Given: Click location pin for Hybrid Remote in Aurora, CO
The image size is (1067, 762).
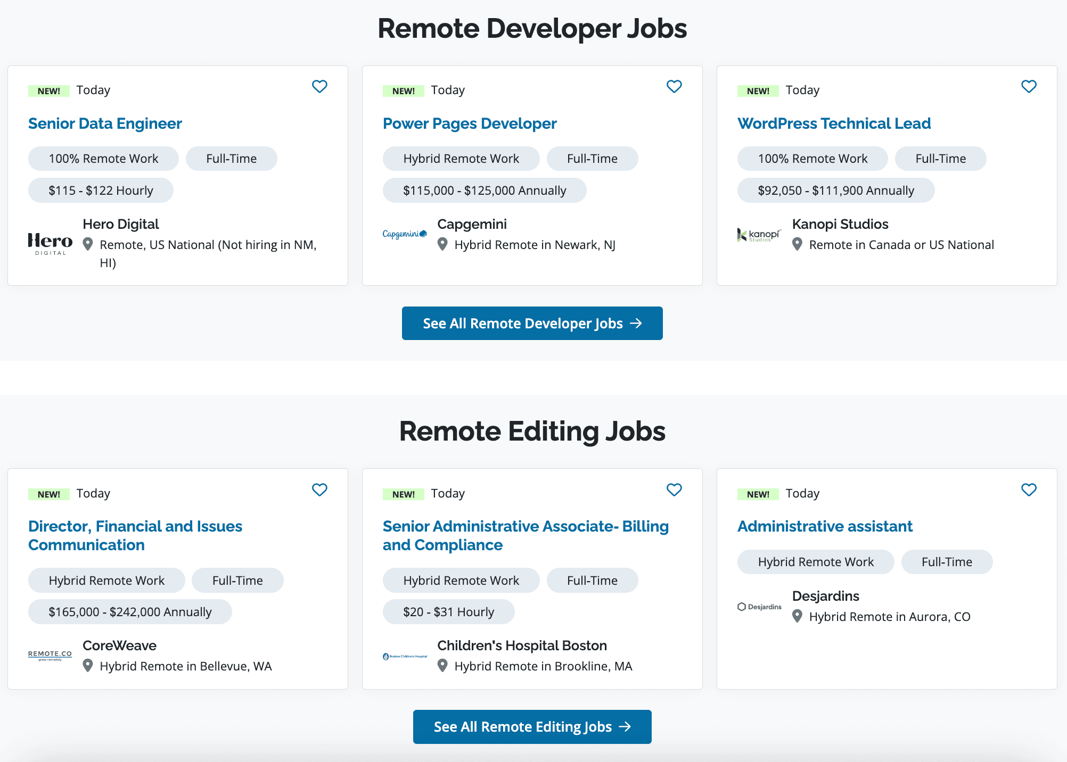Looking at the screenshot, I should pos(797,616).
